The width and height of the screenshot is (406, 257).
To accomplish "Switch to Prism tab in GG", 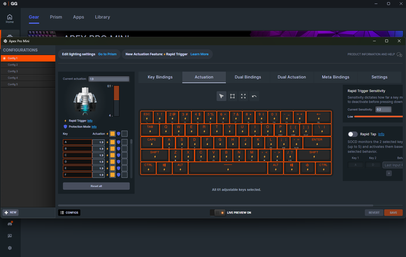I will pos(56,17).
